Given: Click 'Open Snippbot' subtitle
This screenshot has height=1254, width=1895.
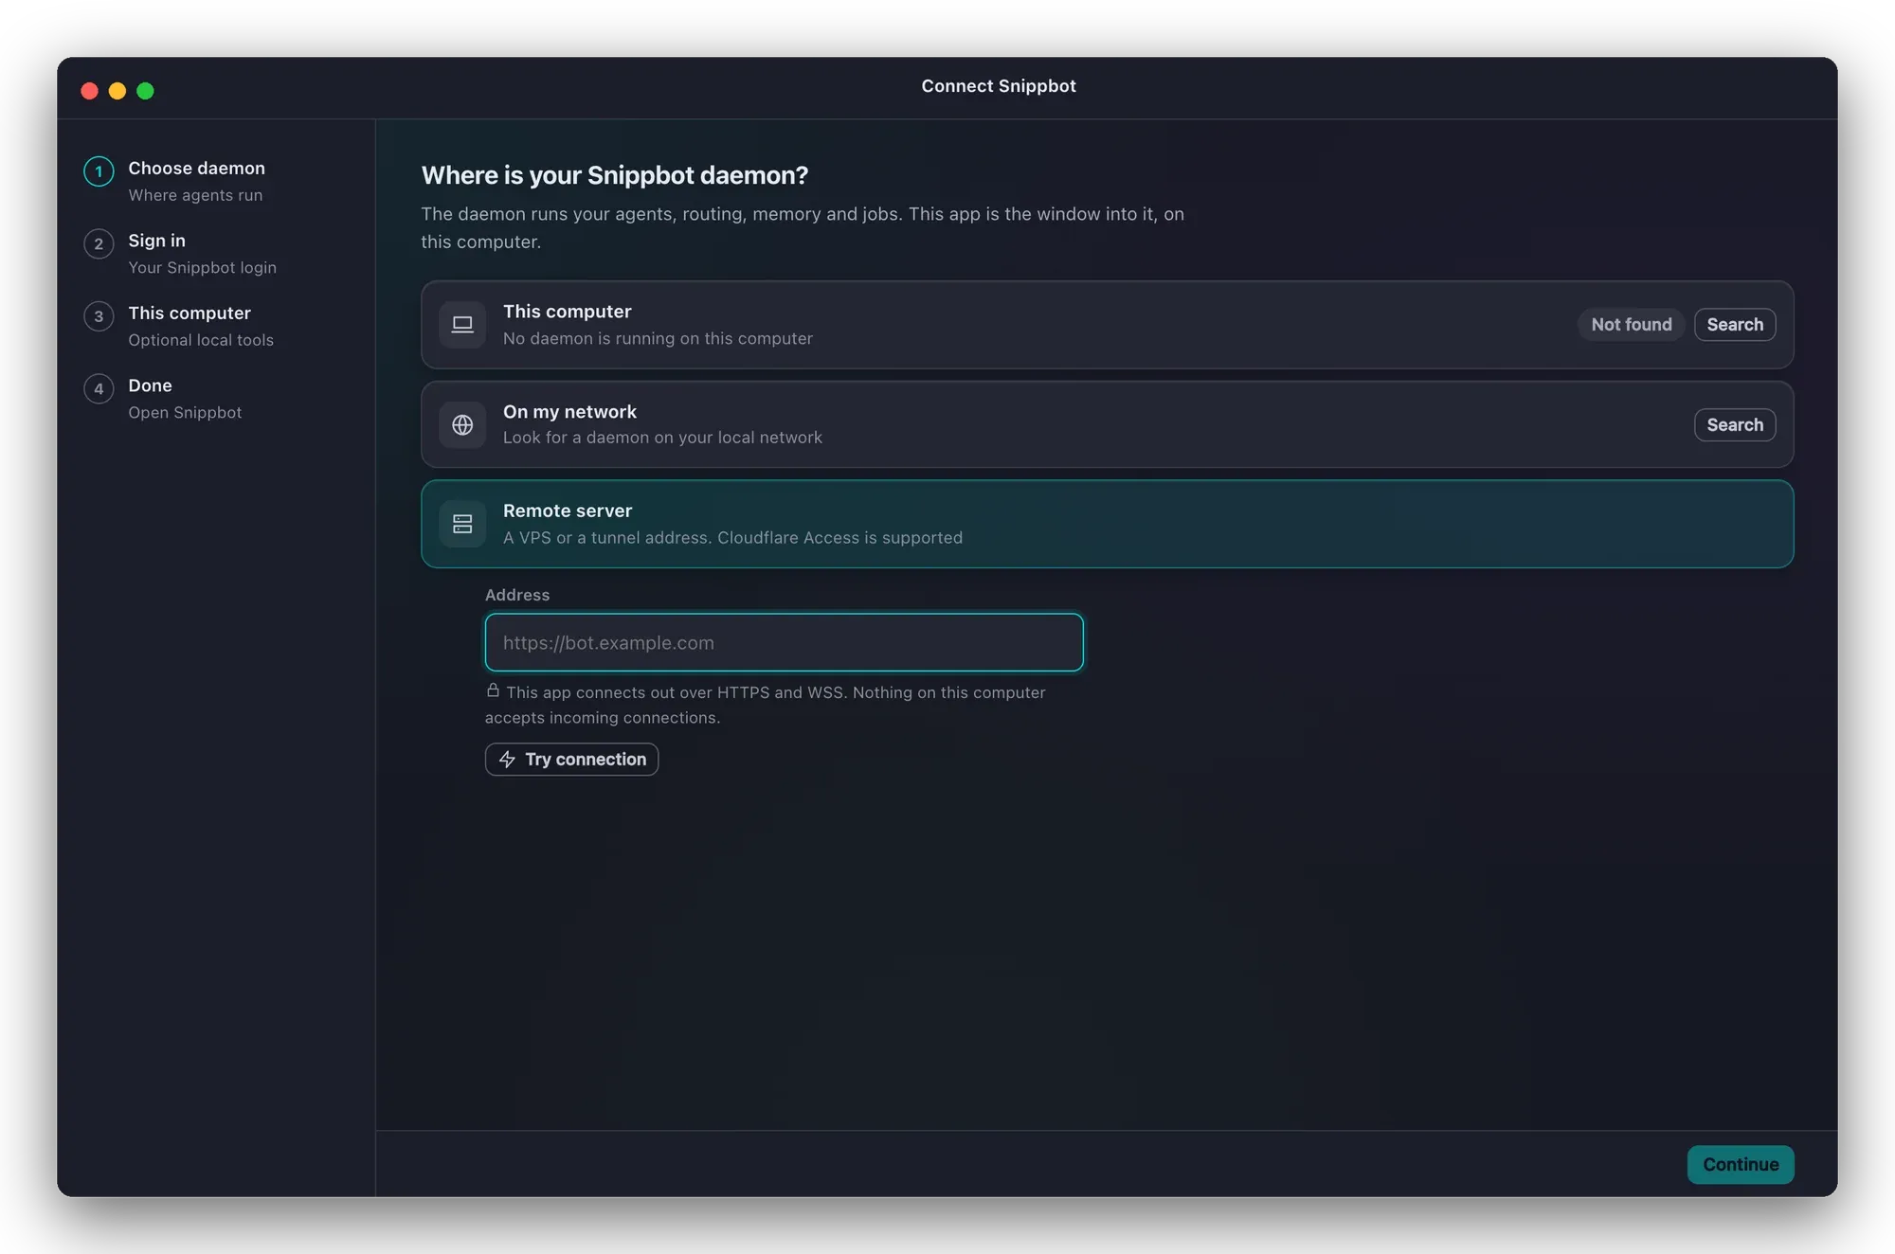Looking at the screenshot, I should pos(185,413).
